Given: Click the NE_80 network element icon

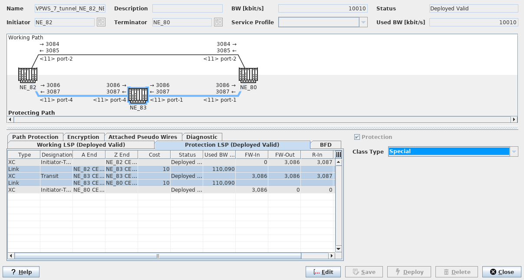Looking at the screenshot, I should [x=248, y=75].
